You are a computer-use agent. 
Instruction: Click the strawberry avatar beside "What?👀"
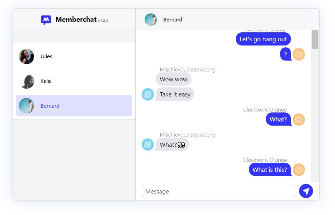point(148,145)
